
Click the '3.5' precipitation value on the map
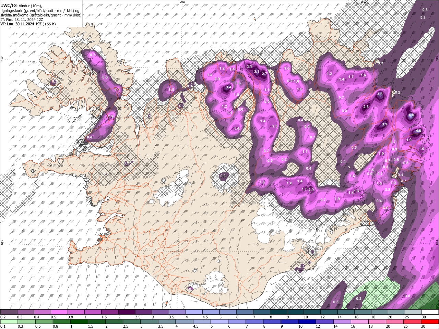tap(380, 94)
